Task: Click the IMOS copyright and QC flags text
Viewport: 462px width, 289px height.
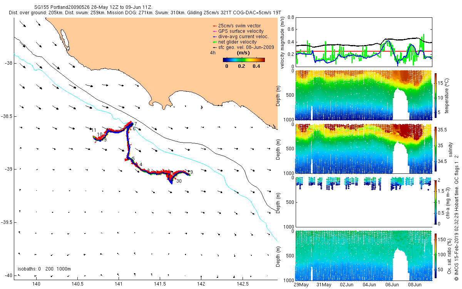Action: pyautogui.click(x=456, y=217)
